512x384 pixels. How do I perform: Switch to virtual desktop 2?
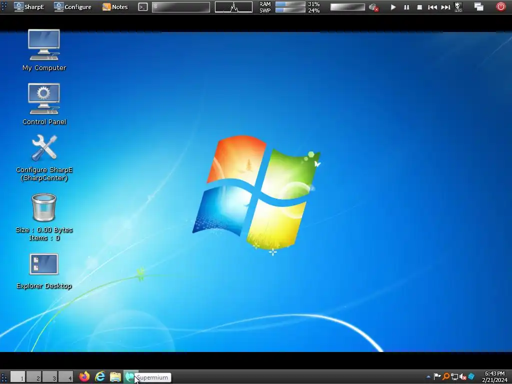(33, 377)
